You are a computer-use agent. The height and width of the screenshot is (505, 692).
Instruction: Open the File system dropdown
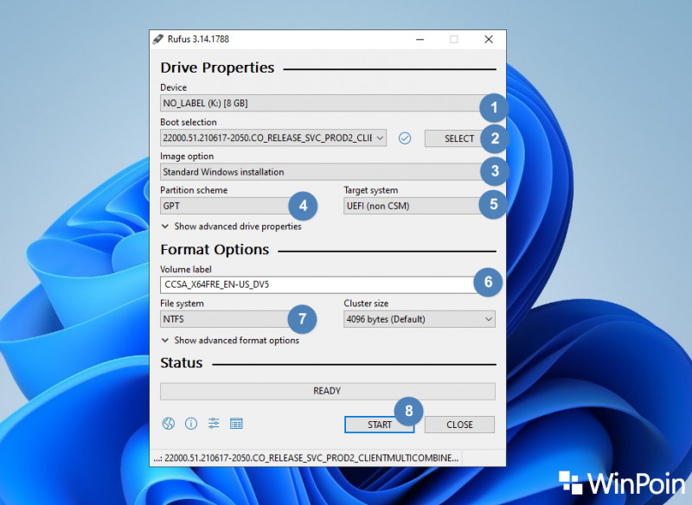point(235,319)
